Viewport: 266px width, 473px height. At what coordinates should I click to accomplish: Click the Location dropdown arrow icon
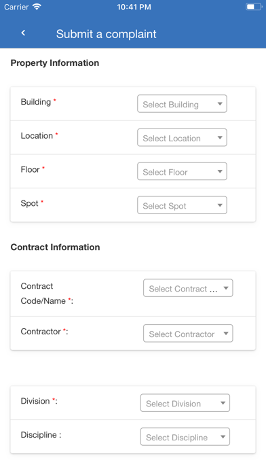(x=220, y=137)
